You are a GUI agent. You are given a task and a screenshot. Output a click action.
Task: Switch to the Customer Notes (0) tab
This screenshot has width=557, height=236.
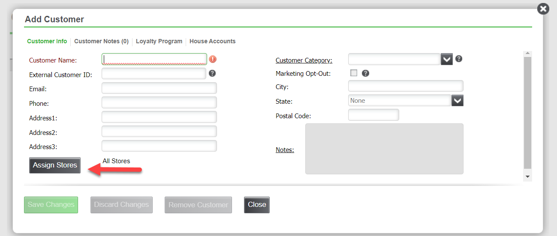(x=101, y=41)
